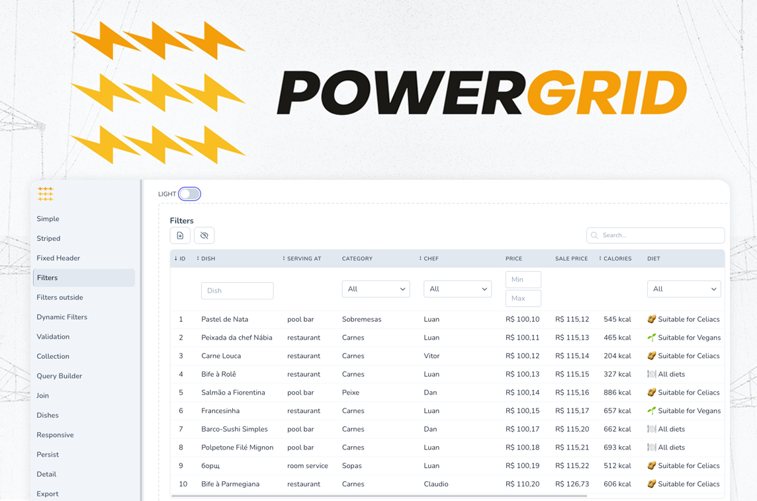757x501 pixels.
Task: Click the search magnifier icon
Action: click(x=595, y=235)
